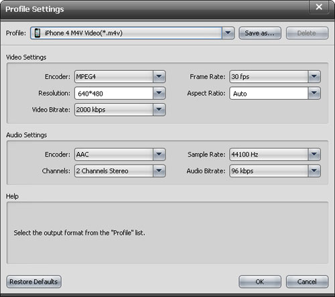Viewport: 335px width, 297px height.
Task: Confirm settings with the OK button
Action: [x=260, y=282]
